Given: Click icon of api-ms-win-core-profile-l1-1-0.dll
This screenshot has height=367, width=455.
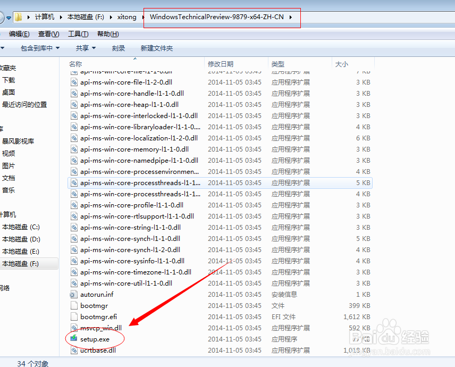Looking at the screenshot, I should point(74,205).
